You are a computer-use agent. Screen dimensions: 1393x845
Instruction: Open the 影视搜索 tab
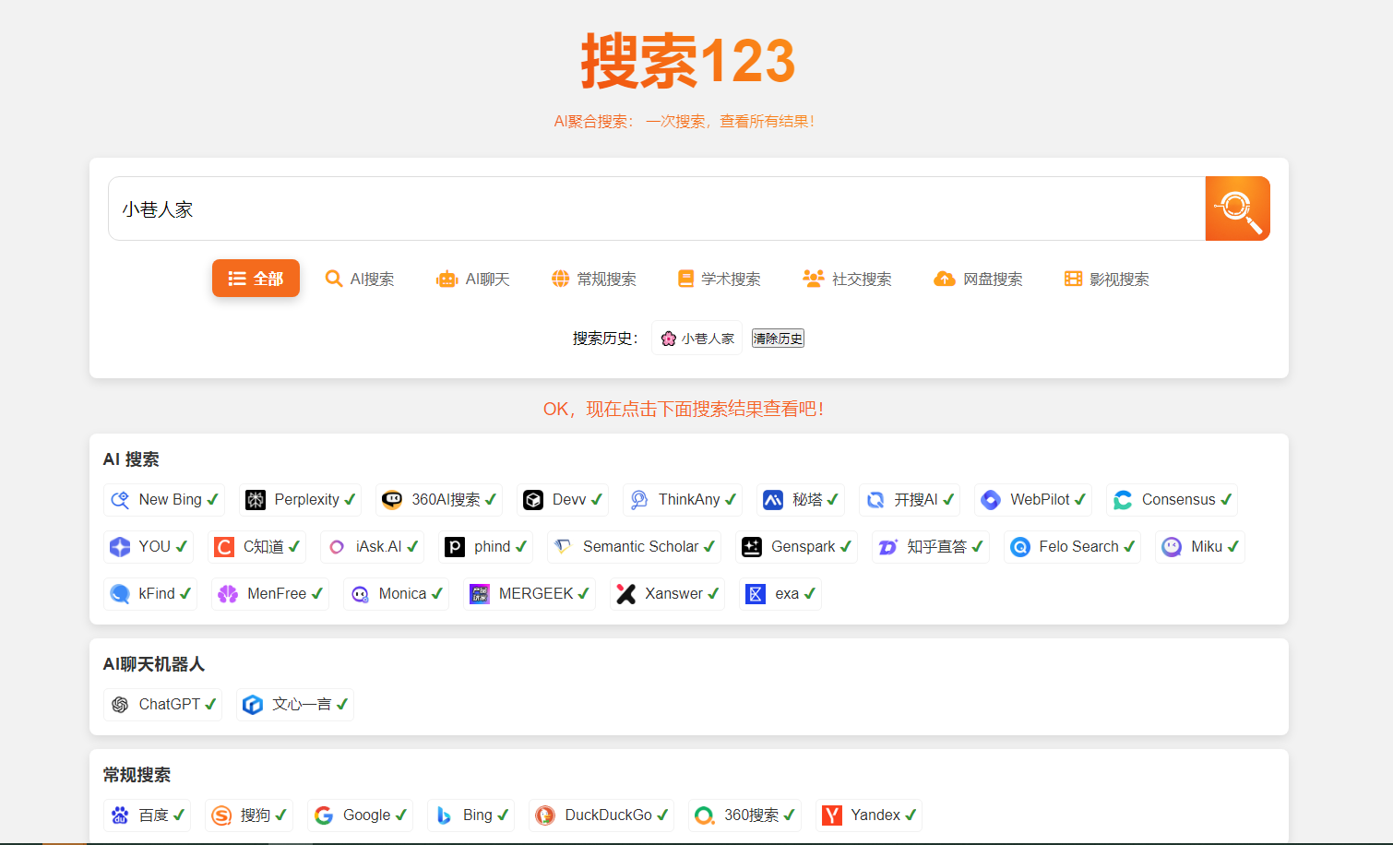(x=1107, y=279)
